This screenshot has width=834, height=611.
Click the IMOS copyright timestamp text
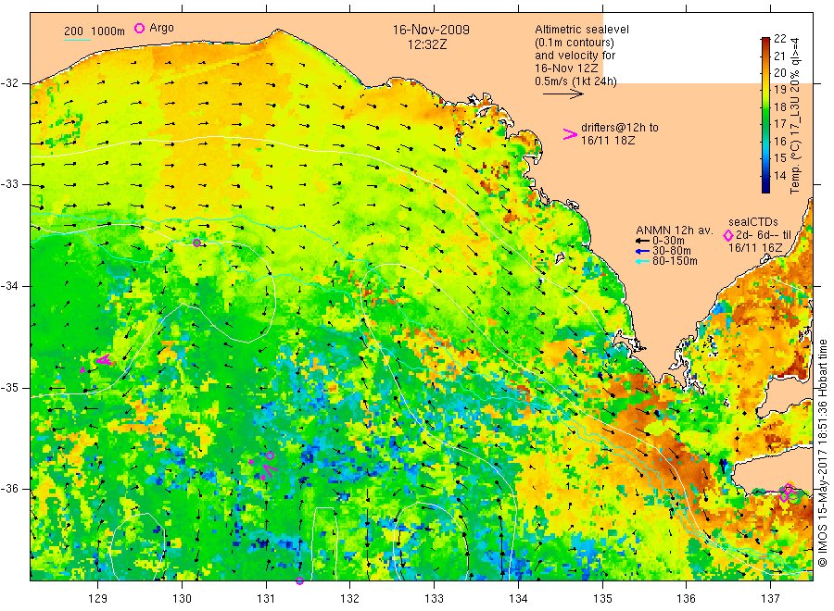tap(823, 453)
